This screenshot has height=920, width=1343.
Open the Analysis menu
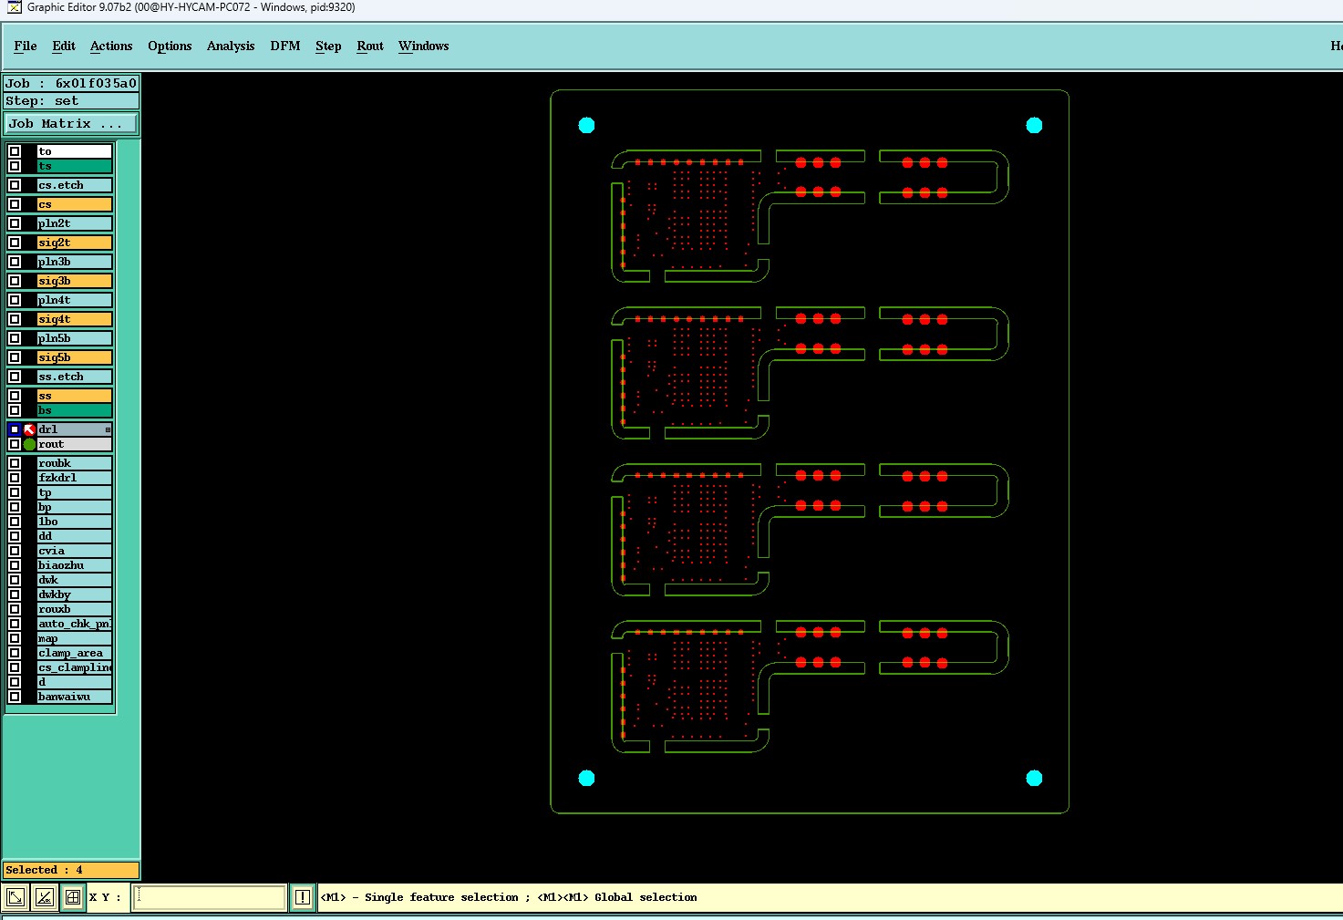pos(231,46)
